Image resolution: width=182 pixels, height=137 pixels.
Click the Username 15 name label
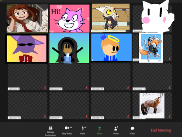pyautogui.click(x=97, y=118)
